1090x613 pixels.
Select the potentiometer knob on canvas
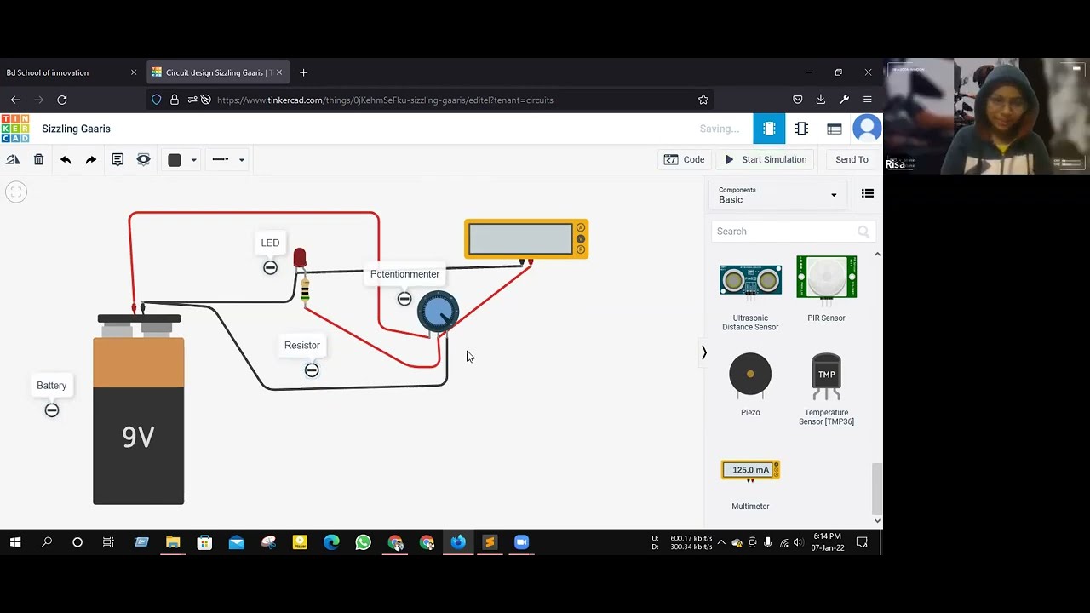tap(438, 312)
